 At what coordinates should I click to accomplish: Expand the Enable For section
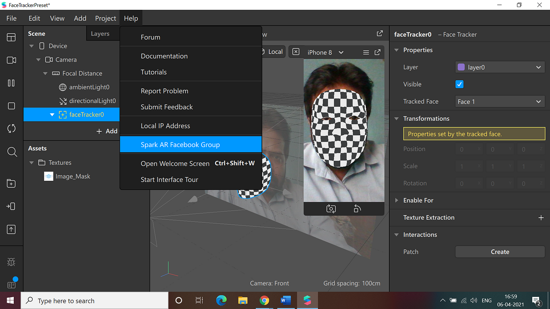[418, 200]
